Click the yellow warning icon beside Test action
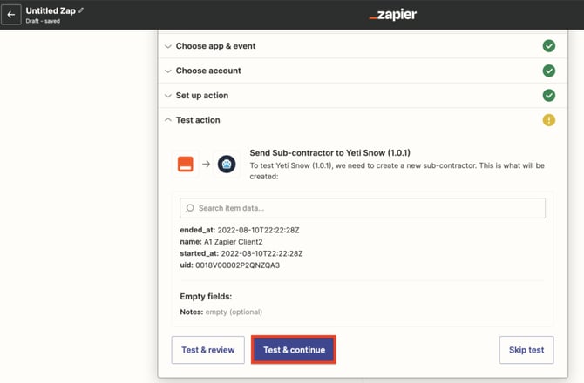The width and height of the screenshot is (584, 383). pos(548,120)
